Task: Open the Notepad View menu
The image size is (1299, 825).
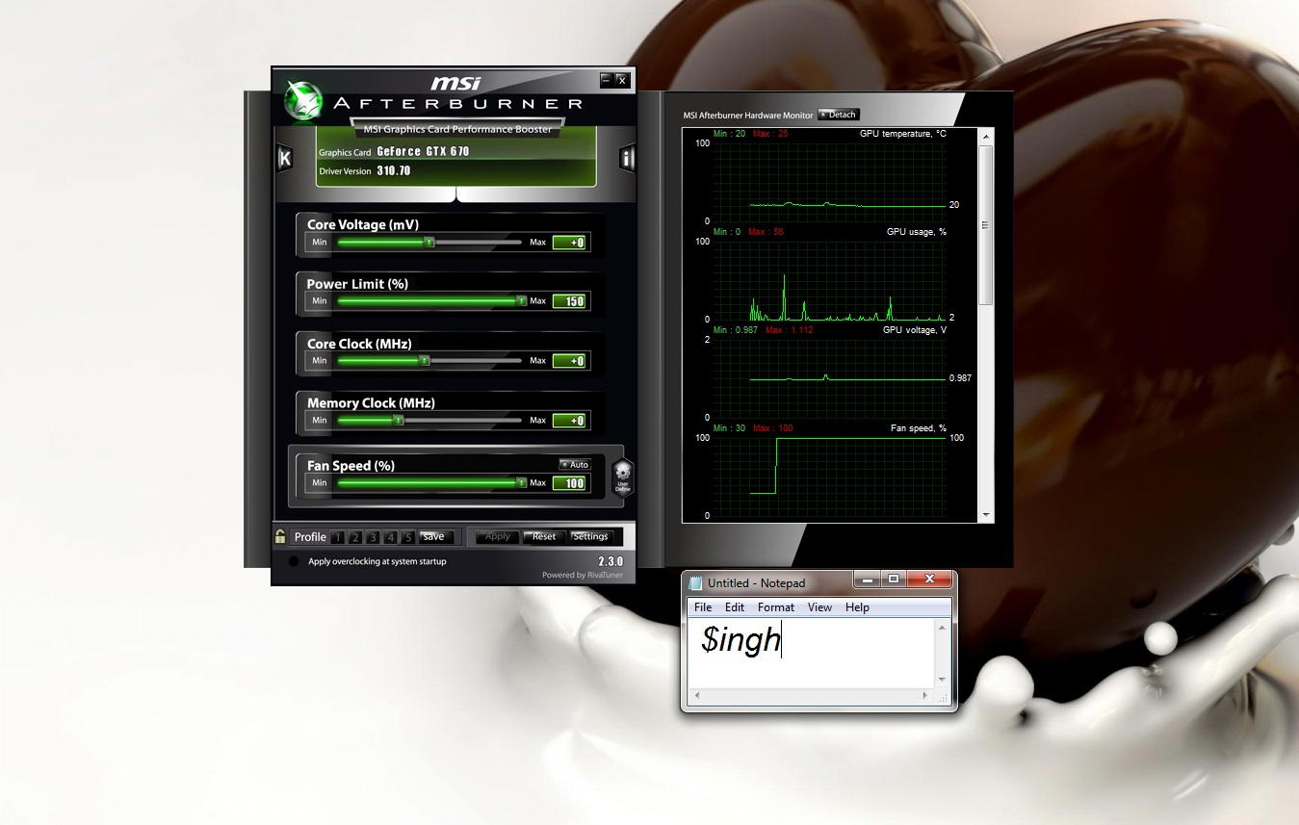Action: point(820,607)
